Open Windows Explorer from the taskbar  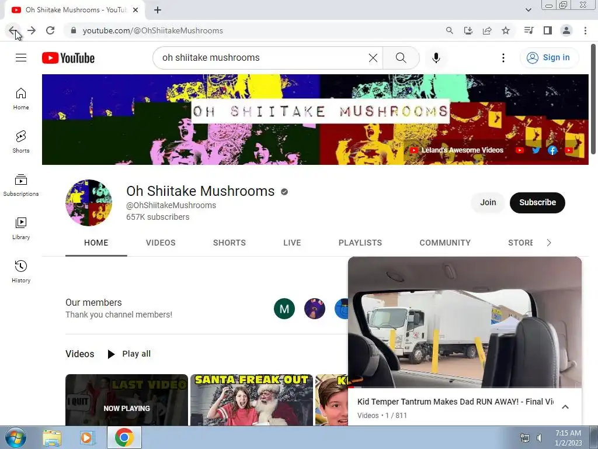(x=52, y=438)
